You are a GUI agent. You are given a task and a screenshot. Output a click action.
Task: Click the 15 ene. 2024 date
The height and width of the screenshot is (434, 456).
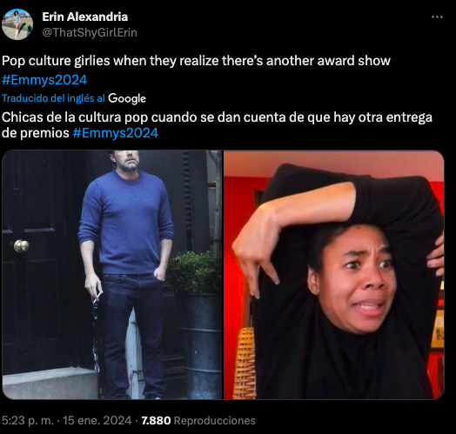[x=97, y=421]
